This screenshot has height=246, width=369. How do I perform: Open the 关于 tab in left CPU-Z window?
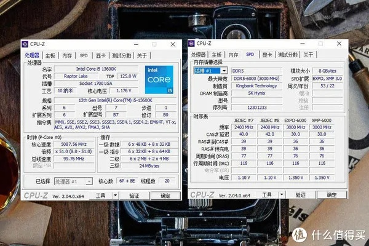[x=141, y=55]
